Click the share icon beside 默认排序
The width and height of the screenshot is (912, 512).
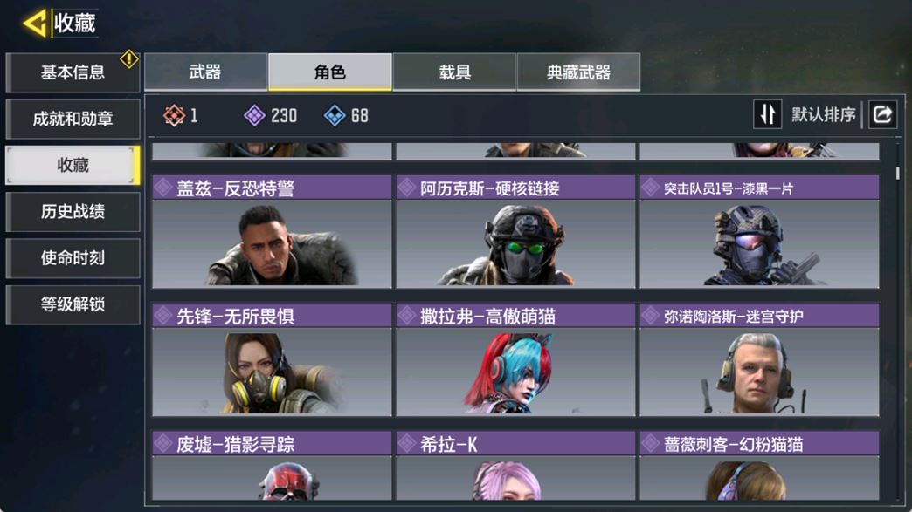(882, 114)
